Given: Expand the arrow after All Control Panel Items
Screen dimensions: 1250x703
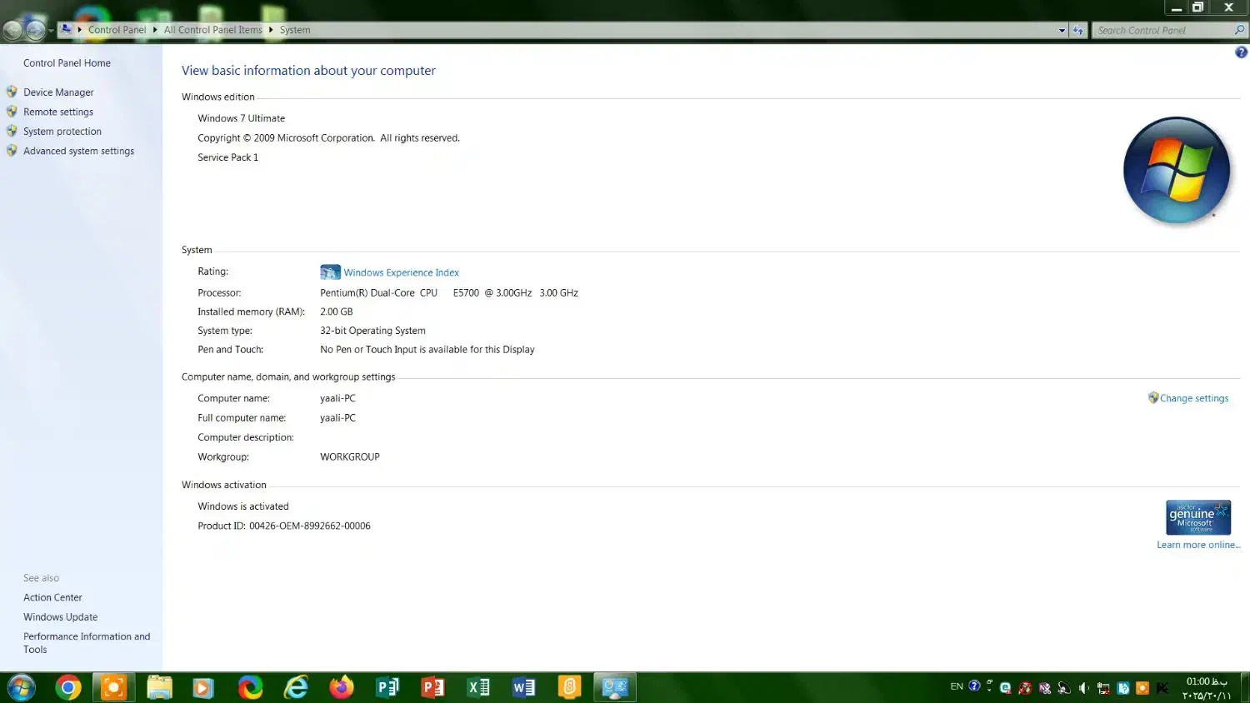Looking at the screenshot, I should (x=271, y=29).
